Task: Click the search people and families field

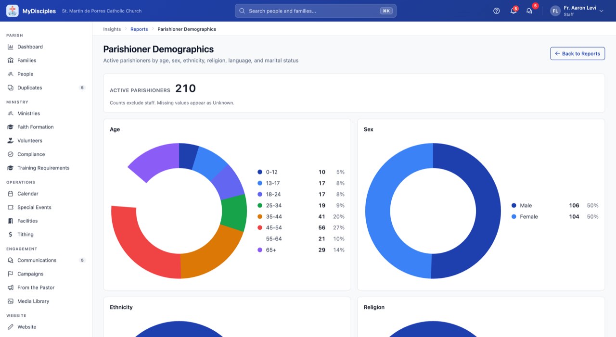Action: click(316, 11)
